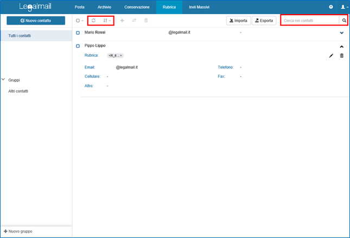The height and width of the screenshot is (238, 350).
Task: Click the refresh contacts icon
Action: [x=93, y=21]
